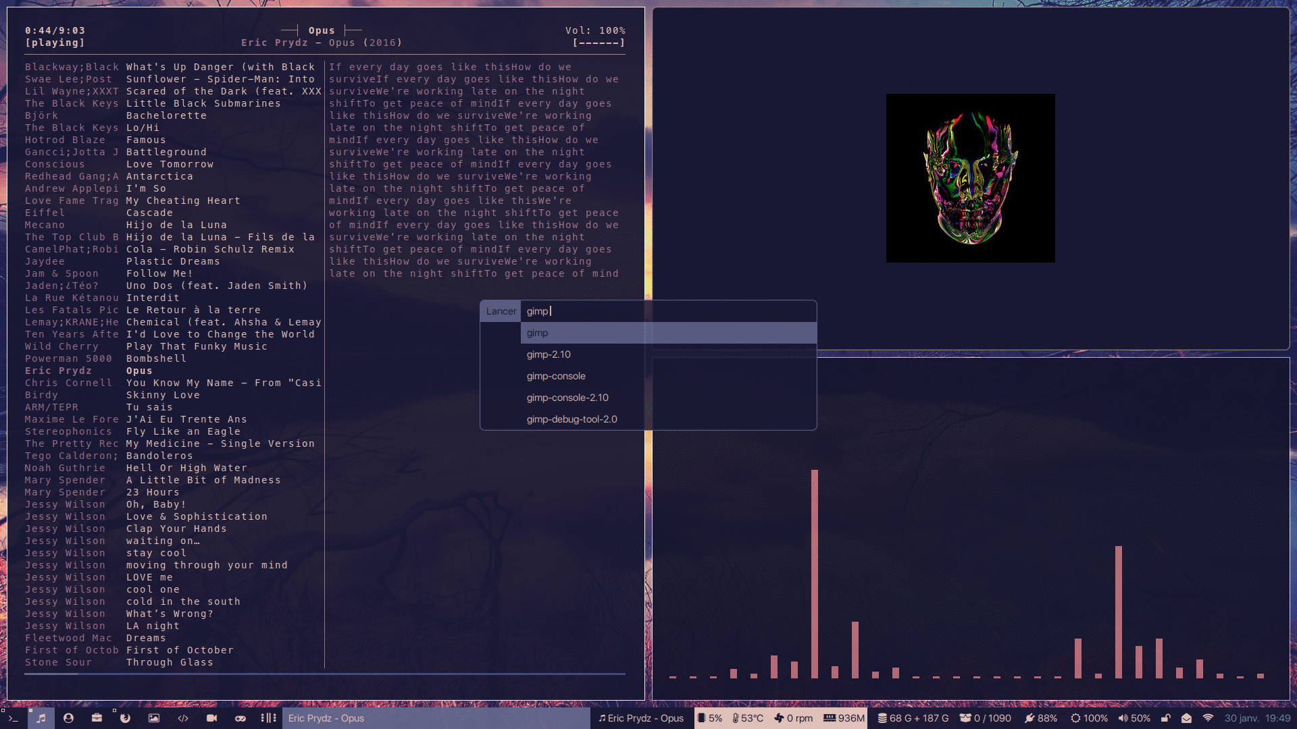Choose gimp-console in the launcher list

(x=556, y=376)
